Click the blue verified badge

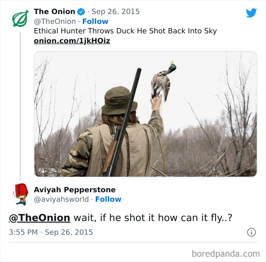pyautogui.click(x=81, y=12)
